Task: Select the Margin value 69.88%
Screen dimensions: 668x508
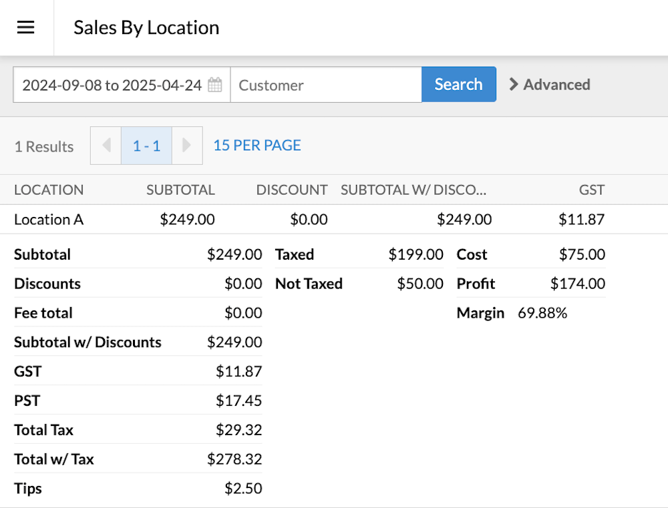Action: (x=542, y=313)
